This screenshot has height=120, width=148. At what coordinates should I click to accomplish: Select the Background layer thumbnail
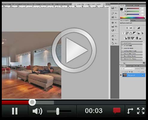point(125,75)
